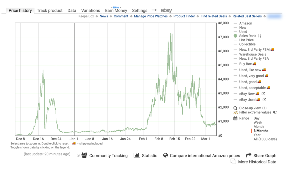
Task: Click the Product Finder link
Action: pos(183,16)
